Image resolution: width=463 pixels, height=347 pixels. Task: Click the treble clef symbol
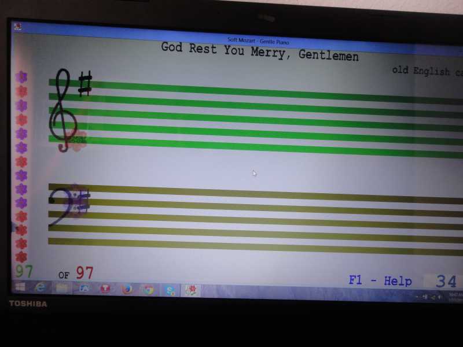(63, 110)
